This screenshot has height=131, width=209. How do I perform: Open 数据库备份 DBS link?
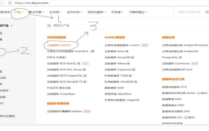[173, 105]
